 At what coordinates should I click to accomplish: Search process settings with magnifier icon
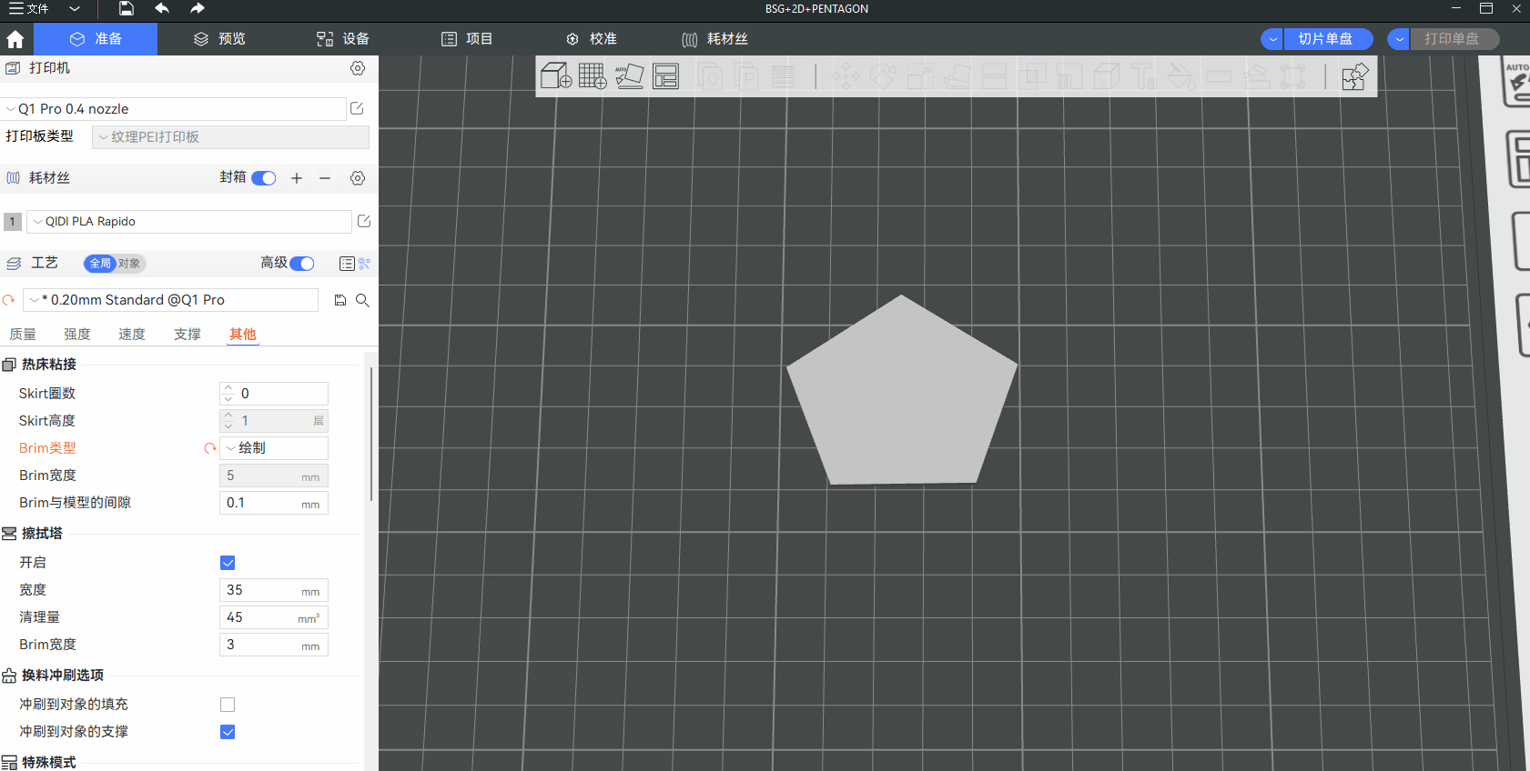[362, 300]
